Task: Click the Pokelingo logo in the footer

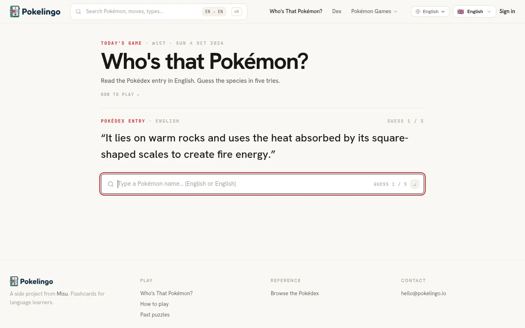Action: (32, 281)
